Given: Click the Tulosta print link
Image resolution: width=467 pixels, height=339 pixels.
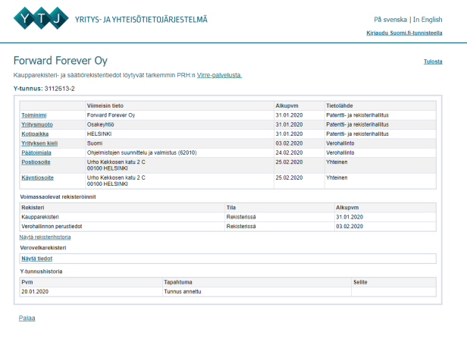Looking at the screenshot, I should (433, 61).
